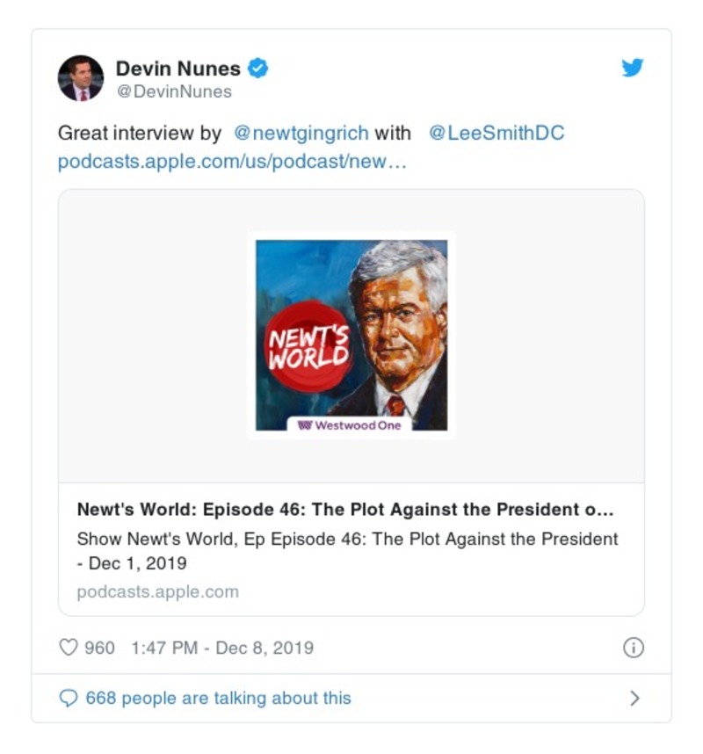Like the tweet with heart icon
703x754 pixels.
click(x=69, y=648)
